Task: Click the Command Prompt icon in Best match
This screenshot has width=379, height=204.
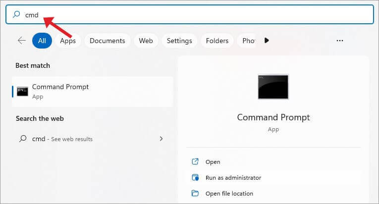Action: click(x=22, y=92)
